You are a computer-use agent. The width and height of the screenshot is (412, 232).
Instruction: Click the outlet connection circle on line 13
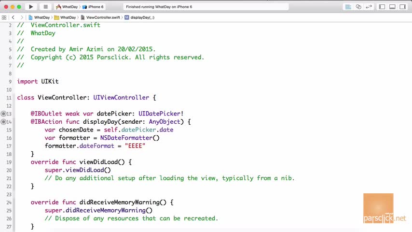(x=3, y=114)
